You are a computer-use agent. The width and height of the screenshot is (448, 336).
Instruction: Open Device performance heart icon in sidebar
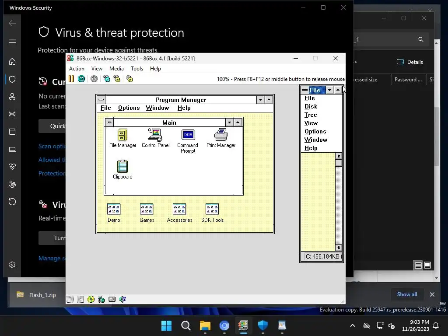[12, 167]
